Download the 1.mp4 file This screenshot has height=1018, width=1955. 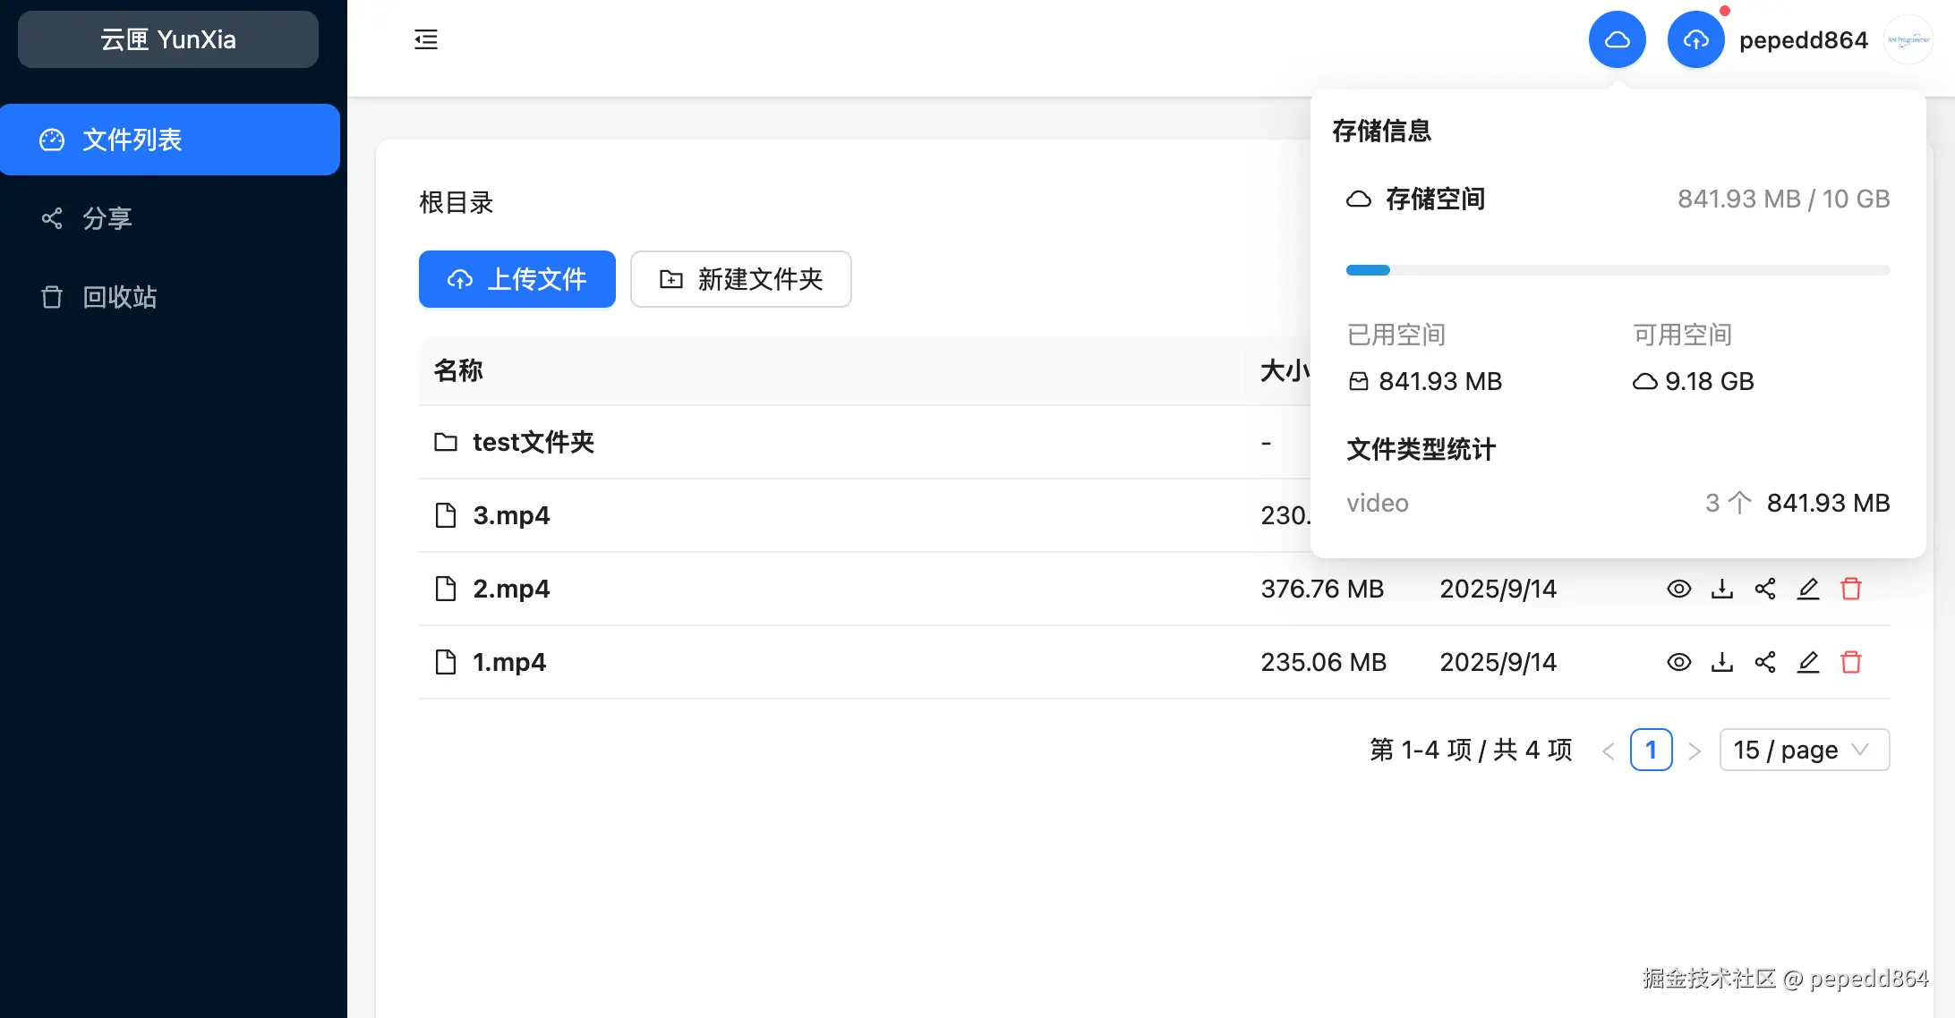click(1721, 662)
